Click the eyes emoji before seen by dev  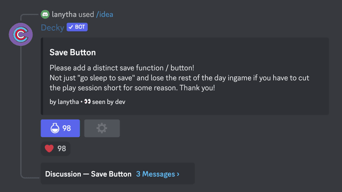point(87,101)
